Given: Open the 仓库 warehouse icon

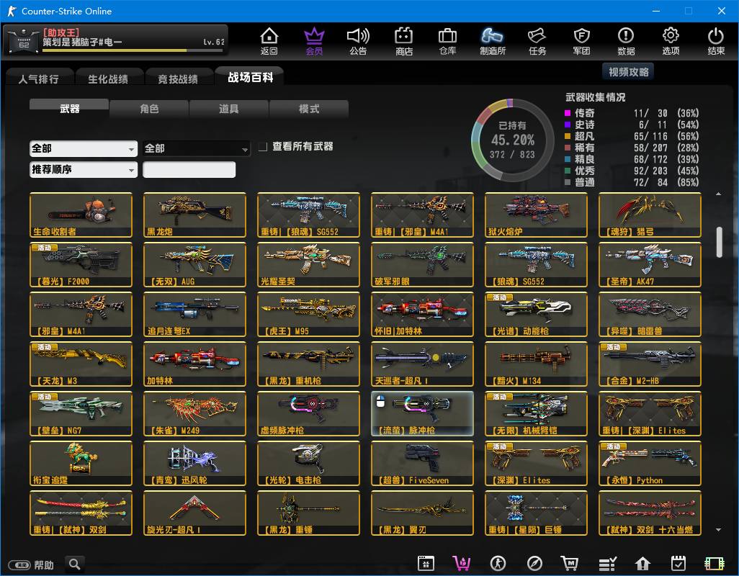Looking at the screenshot, I should (447, 42).
